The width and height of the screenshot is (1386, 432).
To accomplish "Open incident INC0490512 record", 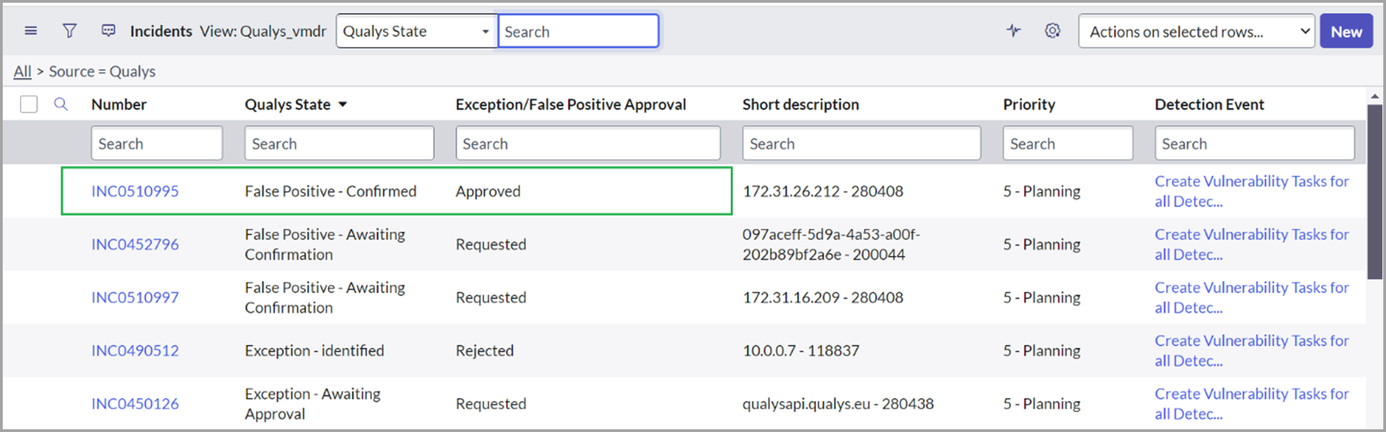I will click(135, 351).
